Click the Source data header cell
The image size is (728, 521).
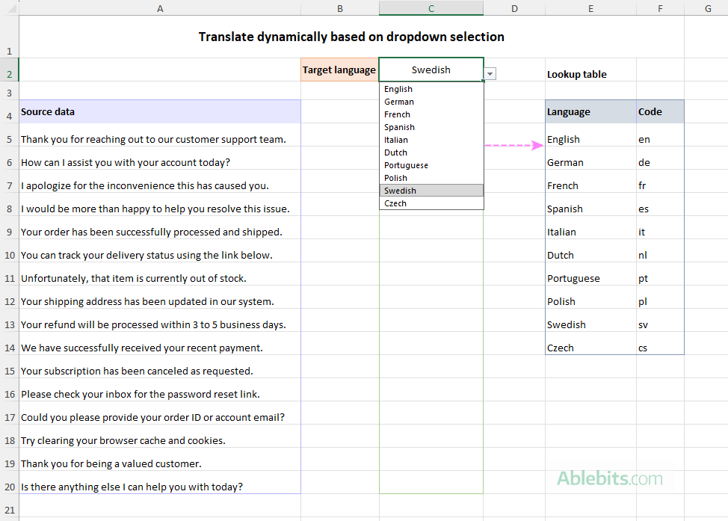(160, 111)
